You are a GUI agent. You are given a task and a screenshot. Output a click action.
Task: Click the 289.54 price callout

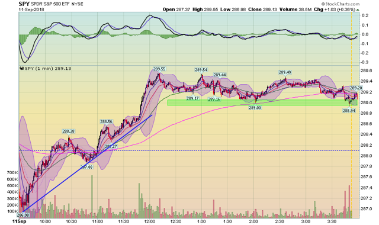pos(201,70)
